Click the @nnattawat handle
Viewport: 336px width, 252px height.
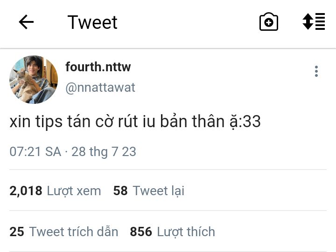click(100, 88)
